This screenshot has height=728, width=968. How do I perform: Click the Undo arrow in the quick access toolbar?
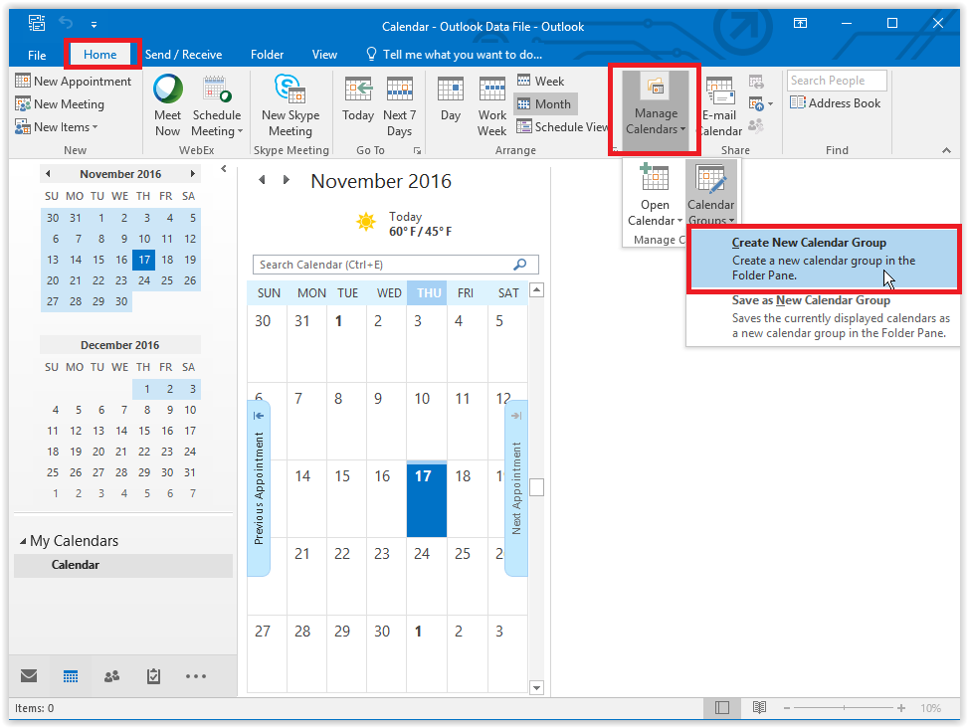(x=66, y=24)
